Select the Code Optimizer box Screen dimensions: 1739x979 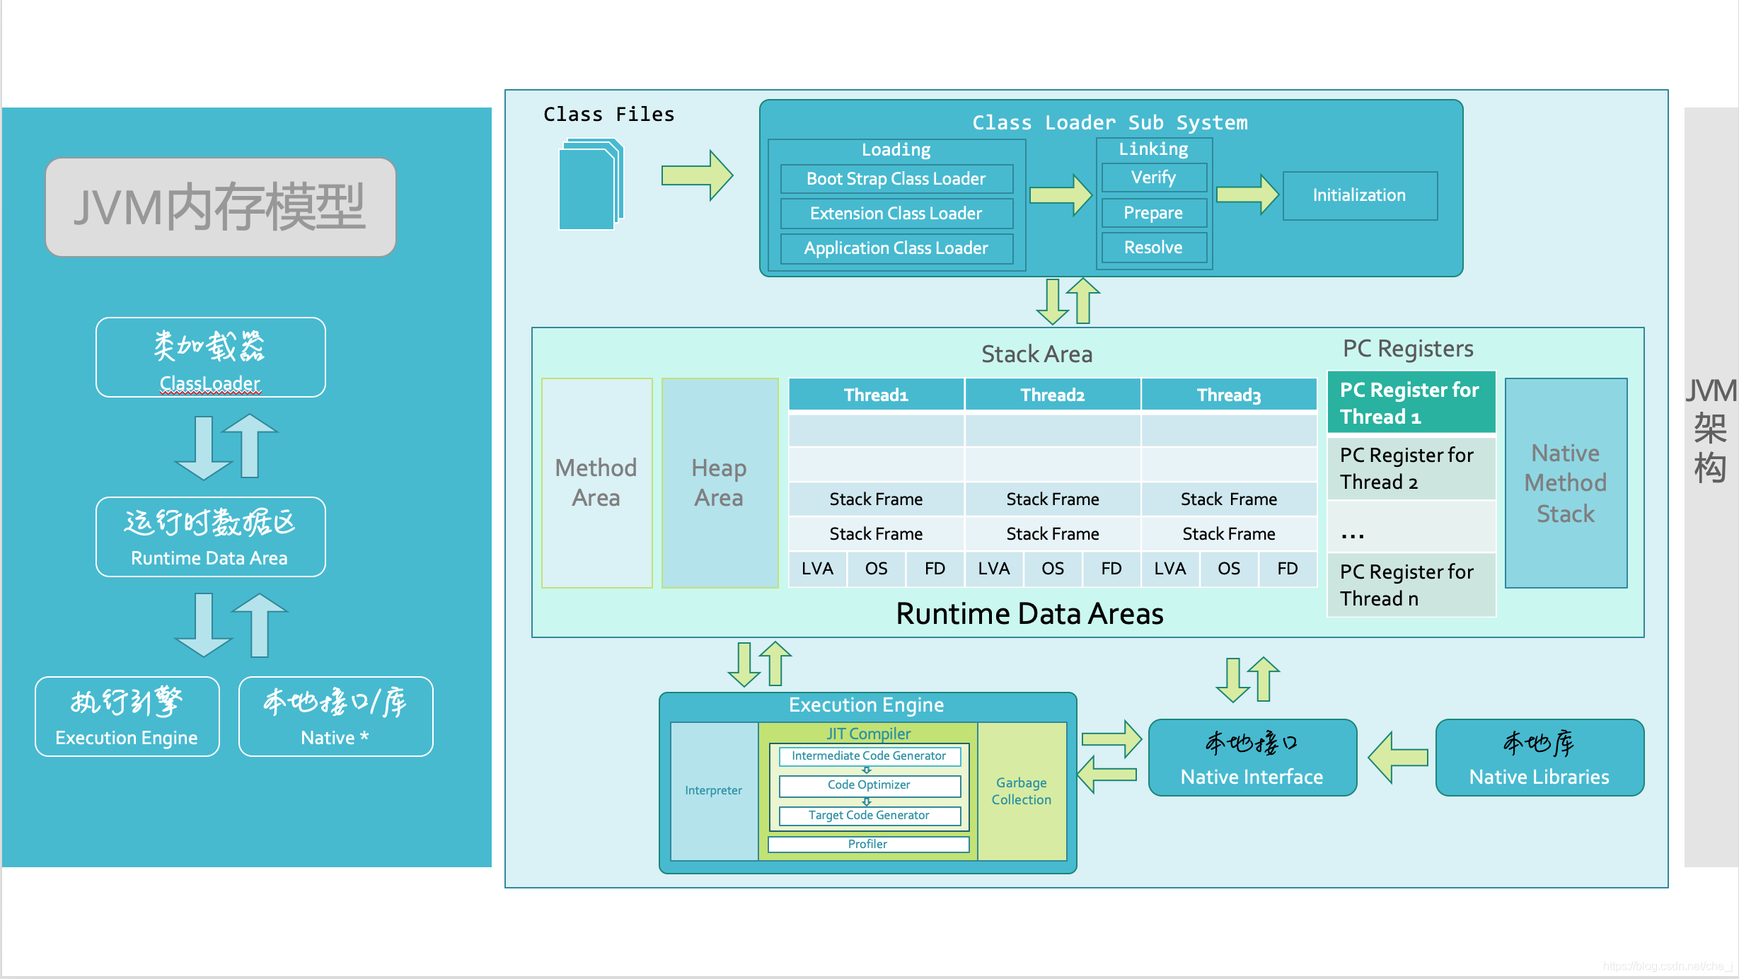(x=869, y=785)
